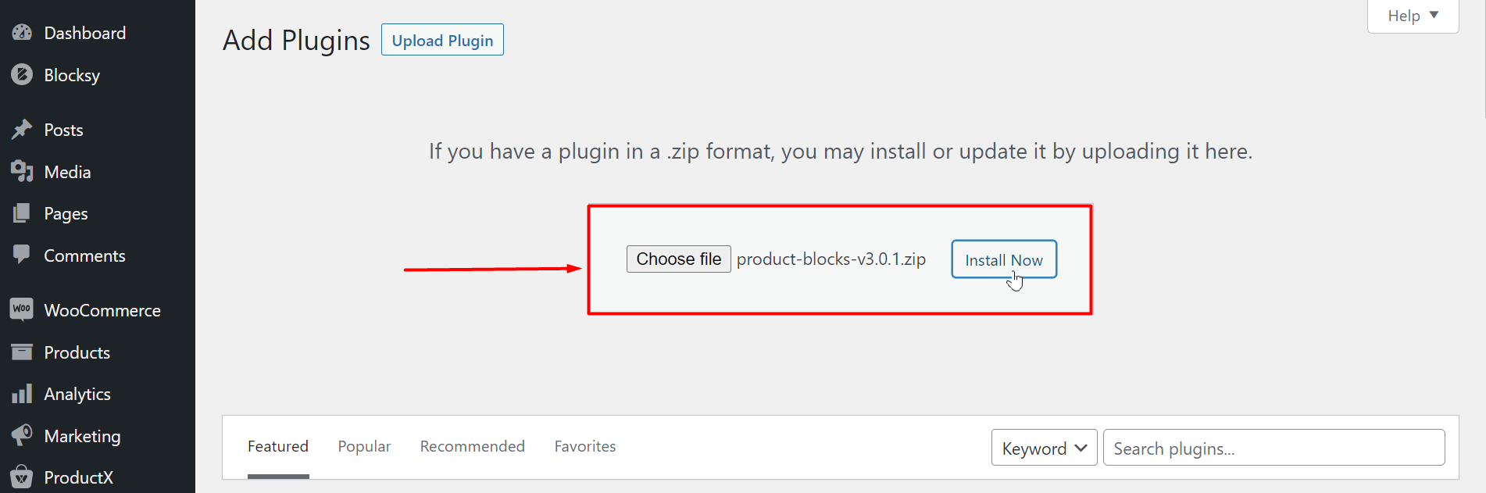1486x493 pixels.
Task: Click the Marketing megaphone icon
Action: tap(22, 436)
